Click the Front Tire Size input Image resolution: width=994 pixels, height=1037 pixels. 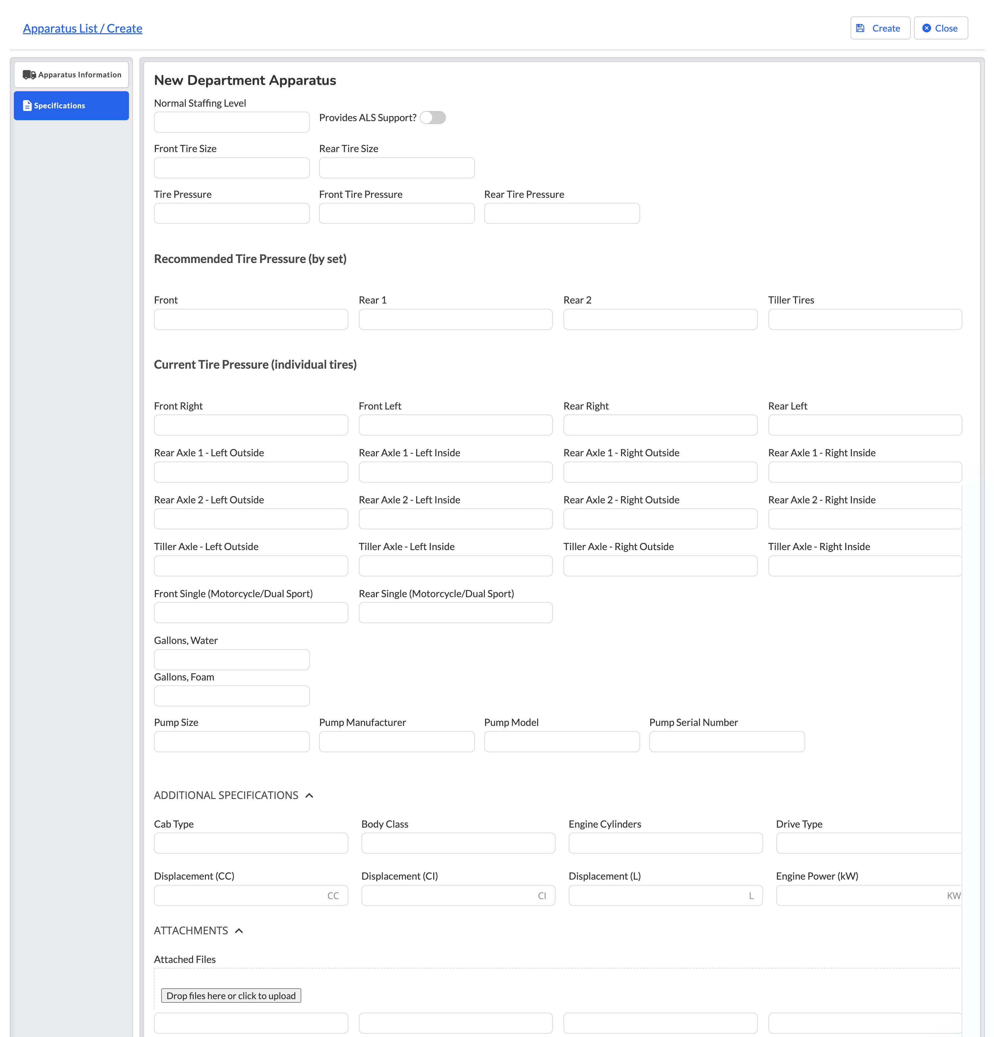pyautogui.click(x=232, y=168)
